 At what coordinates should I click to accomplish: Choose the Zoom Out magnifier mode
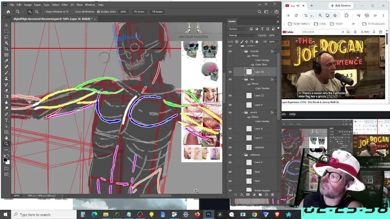[x=37, y=12]
